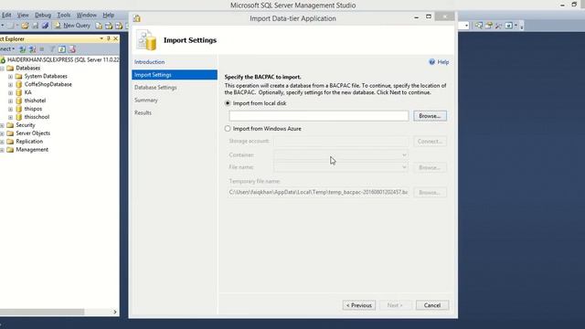Click the HAIDERKHAN\SQLEXPRESS server icon
The image size is (585, 329).
pyautogui.click(x=3, y=59)
